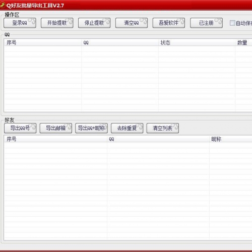252x252 pixels.
Task: Export QQ numbers with 导出QQ号
Action: pyautogui.click(x=20, y=128)
